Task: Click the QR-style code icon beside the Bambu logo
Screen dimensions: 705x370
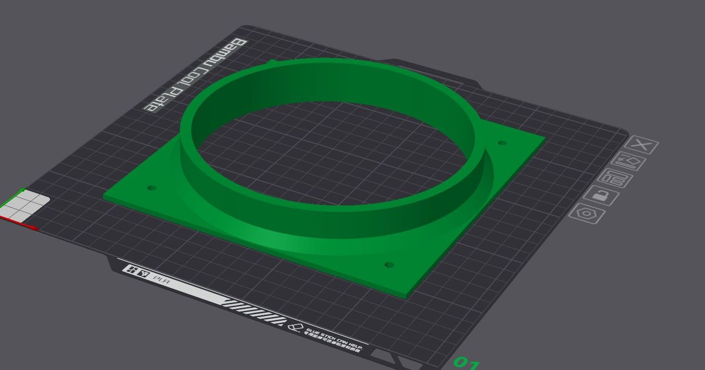Action: [143, 273]
